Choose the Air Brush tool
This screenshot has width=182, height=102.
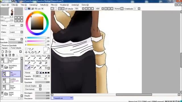[x=39, y=57]
